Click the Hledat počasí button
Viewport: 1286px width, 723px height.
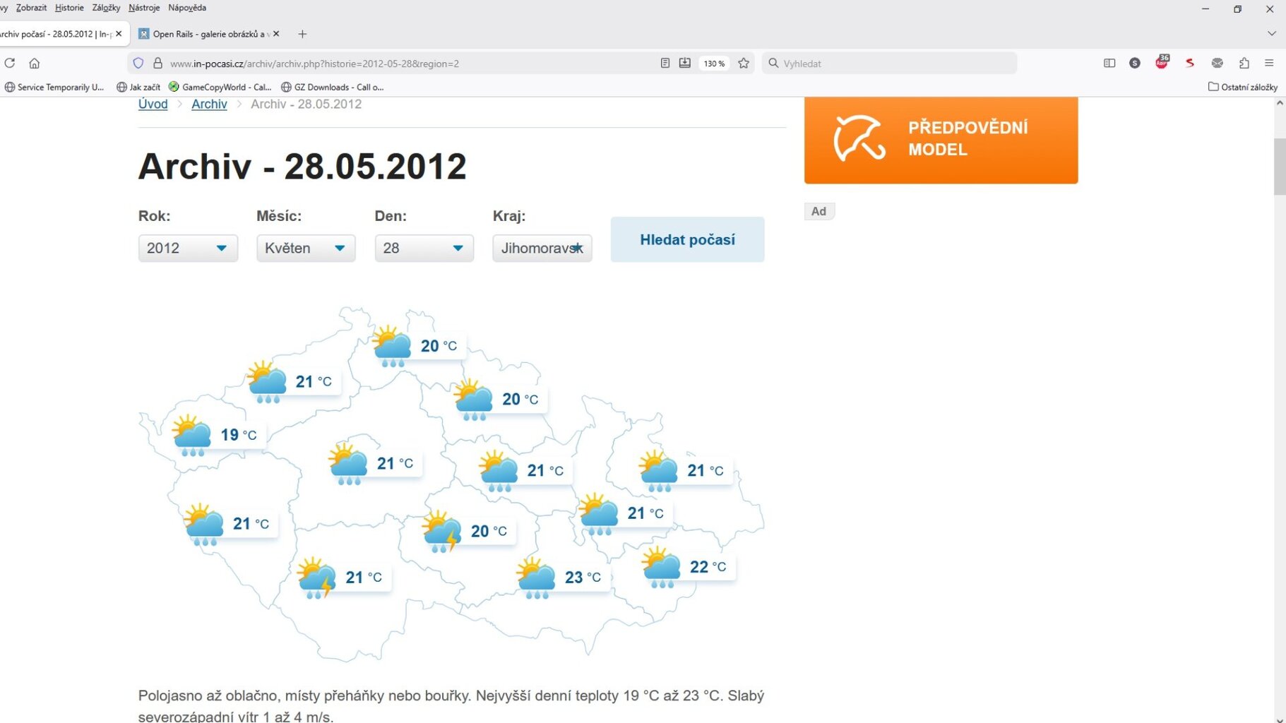pos(687,239)
